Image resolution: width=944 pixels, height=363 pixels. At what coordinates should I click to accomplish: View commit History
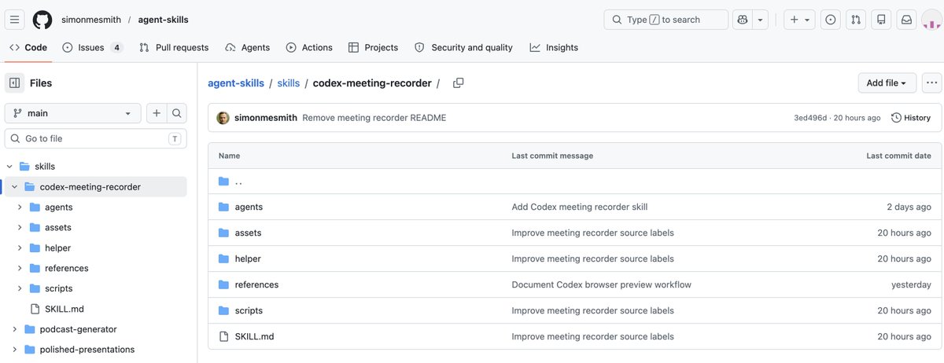[911, 118]
